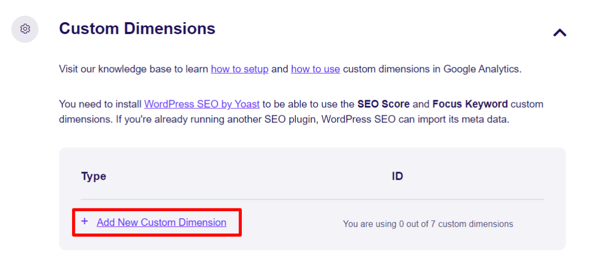This screenshot has height=261, width=605.
Task: Click the plus icon beside Add New
Action: 85,221
